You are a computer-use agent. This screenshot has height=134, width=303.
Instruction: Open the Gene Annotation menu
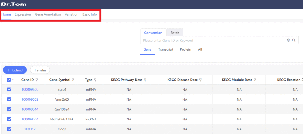48,14
